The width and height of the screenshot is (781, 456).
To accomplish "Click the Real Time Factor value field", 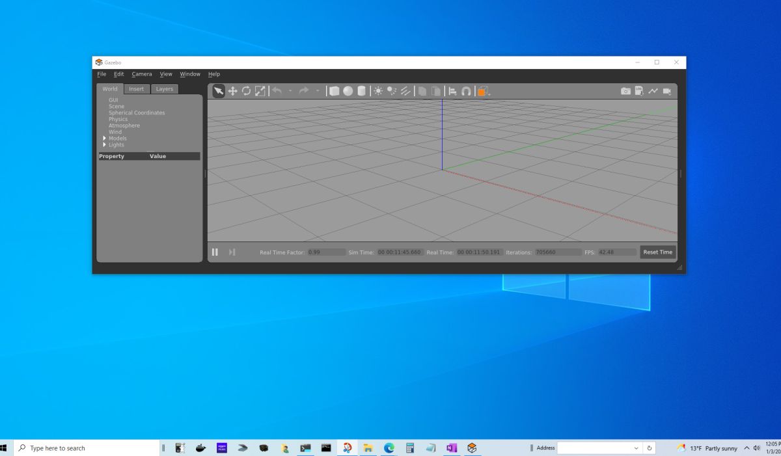I will tap(326, 252).
